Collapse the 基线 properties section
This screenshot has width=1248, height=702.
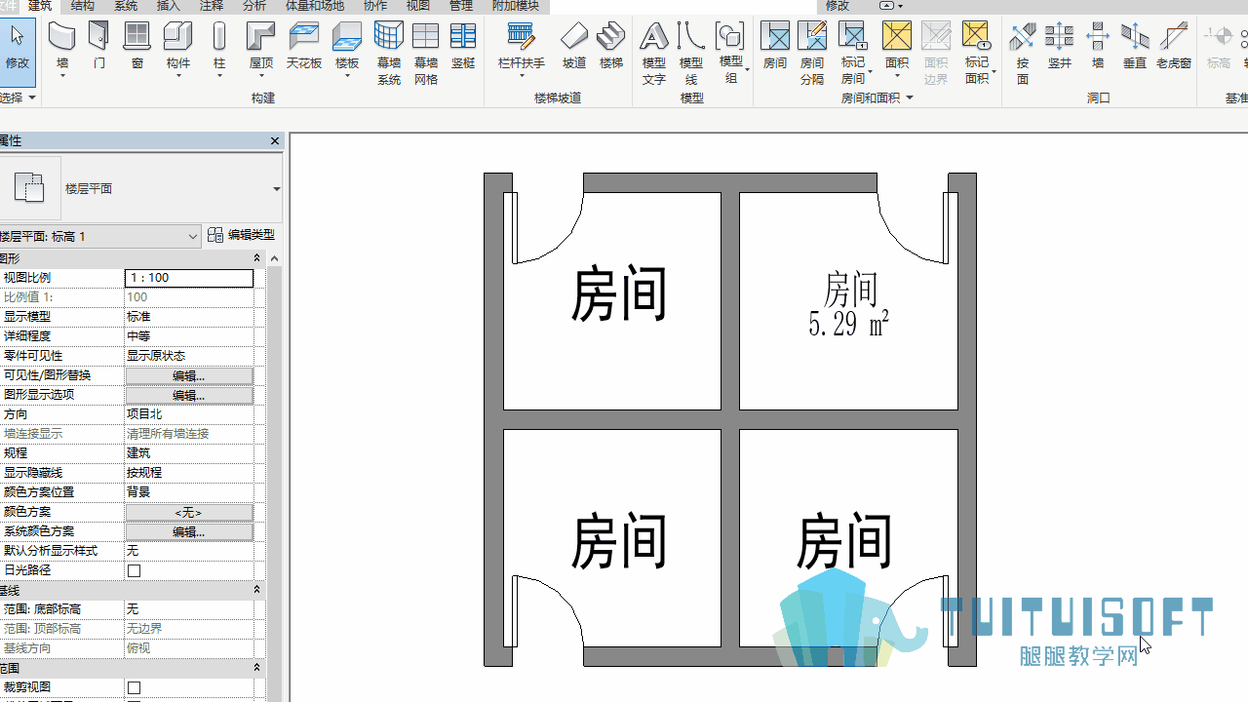click(x=257, y=590)
